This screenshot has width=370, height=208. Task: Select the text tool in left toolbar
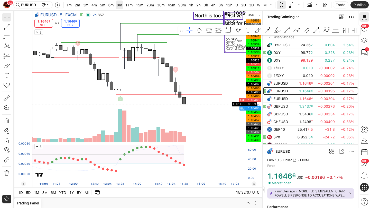(x=7, y=75)
